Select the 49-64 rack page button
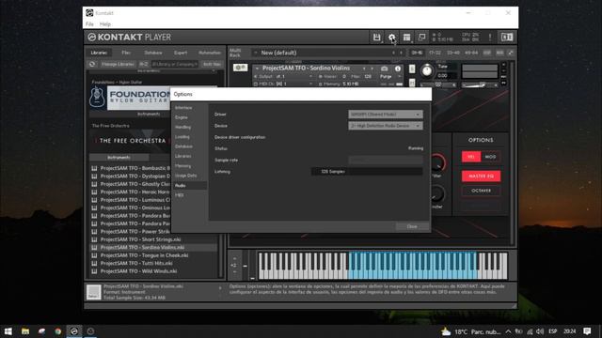602x338 pixels. click(471, 53)
